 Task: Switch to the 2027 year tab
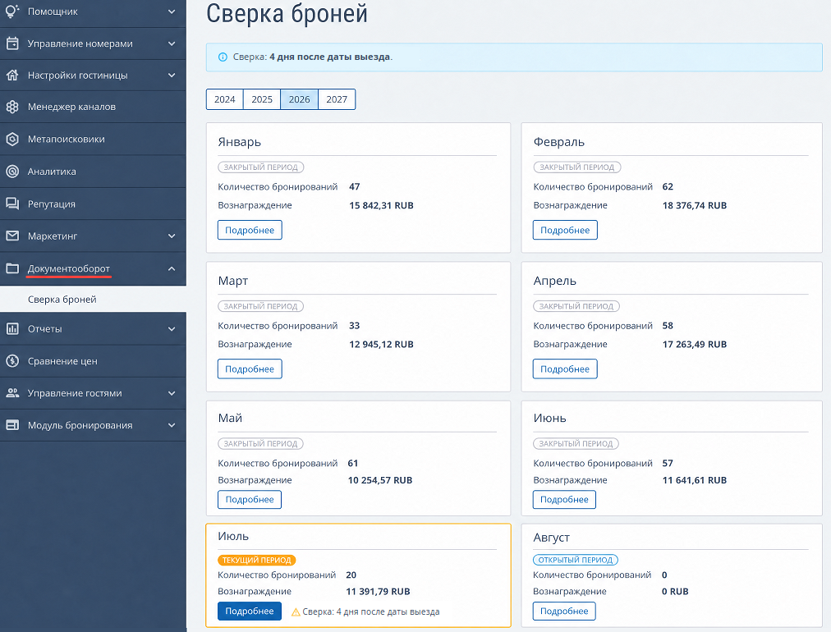(337, 99)
